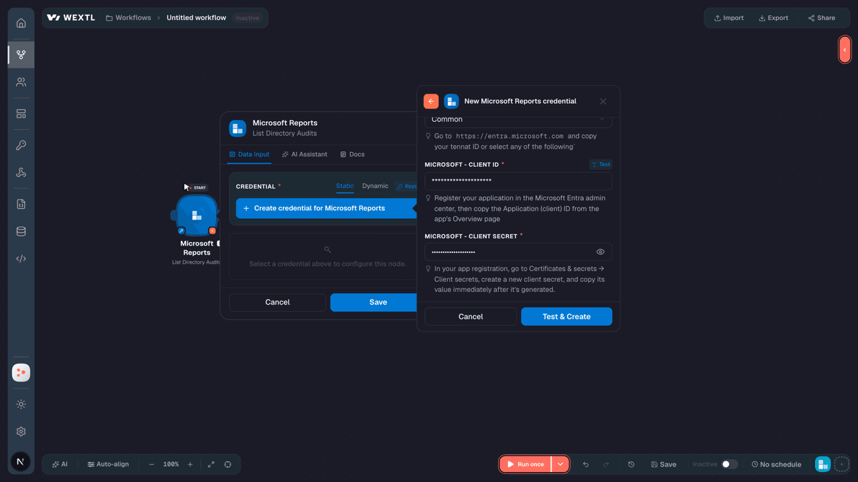
Task: Click the zoom in plus button
Action: [190, 464]
